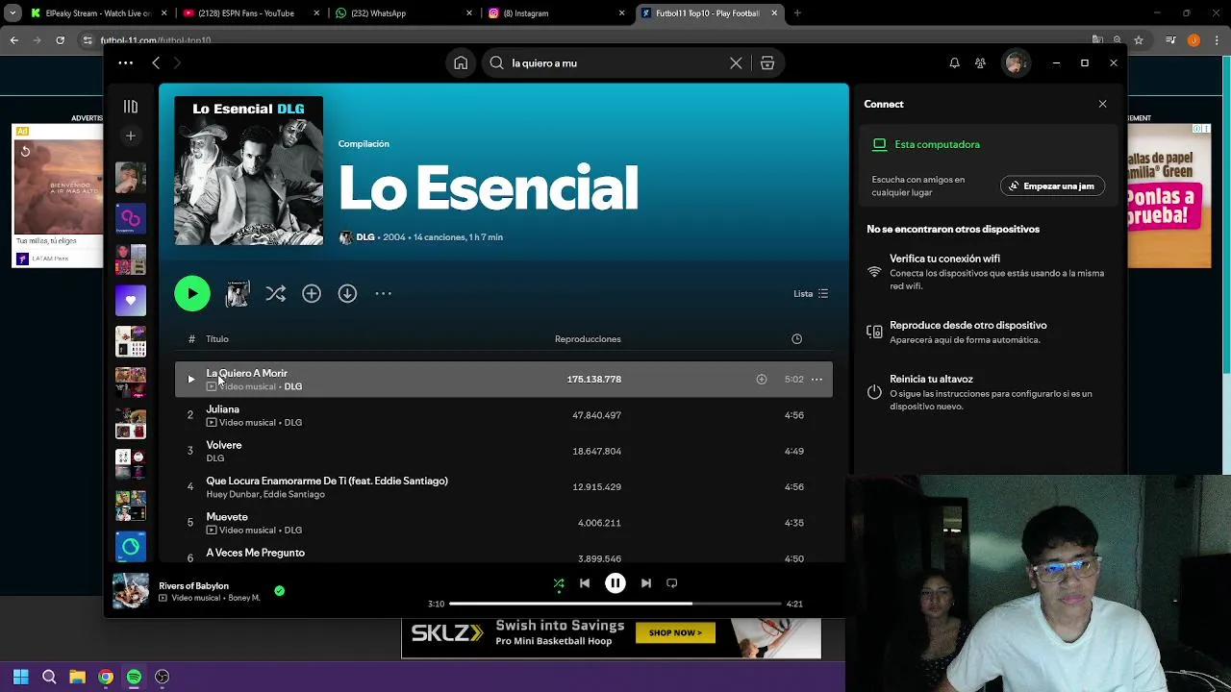This screenshot has height=692, width=1231.
Task: Open a new browser tab with plus
Action: (797, 13)
